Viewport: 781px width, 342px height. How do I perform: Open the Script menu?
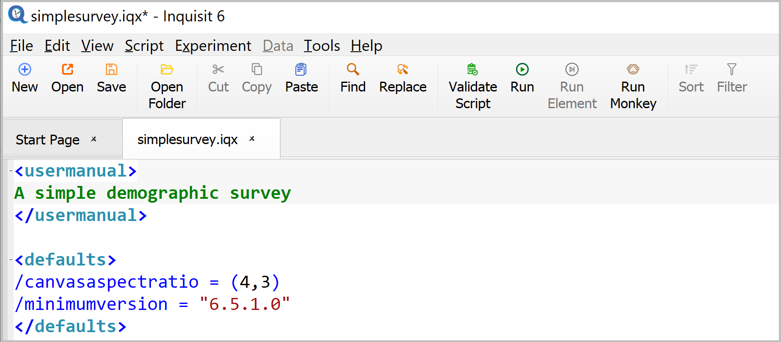[x=144, y=45]
